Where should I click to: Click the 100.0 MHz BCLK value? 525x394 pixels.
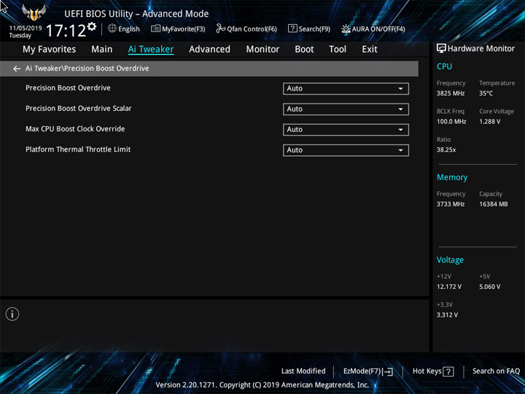451,122
